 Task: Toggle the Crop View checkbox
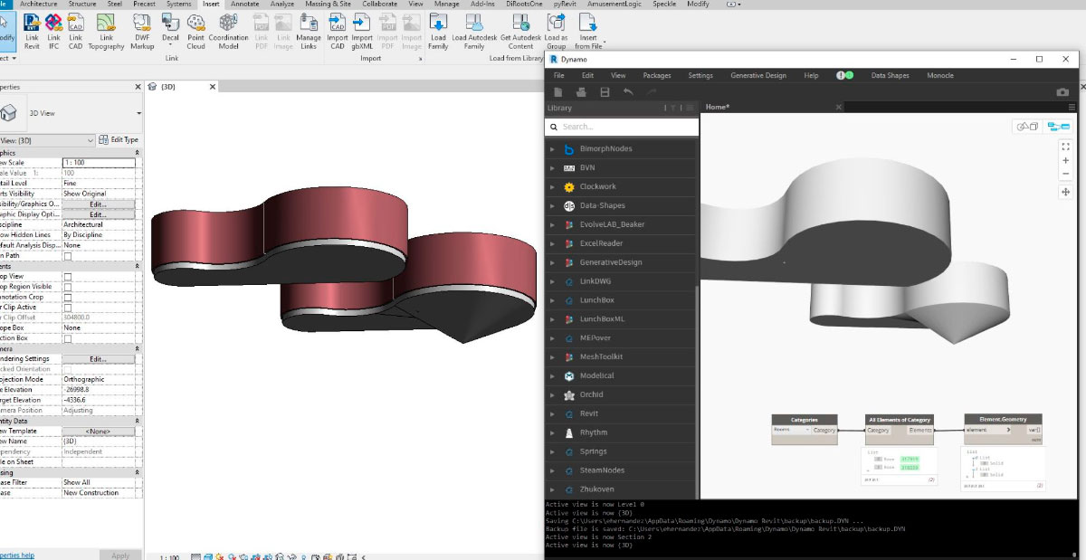68,277
